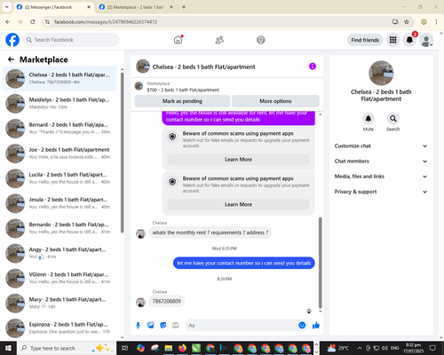Image resolution: width=444 pixels, height=355 pixels.
Task: Switch to the Messenger | Facebook tab
Action: pyautogui.click(x=53, y=7)
